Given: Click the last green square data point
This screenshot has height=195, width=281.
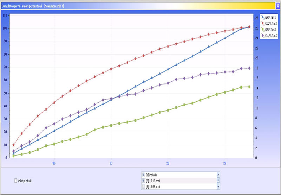Looking at the screenshot, I should [x=249, y=87].
